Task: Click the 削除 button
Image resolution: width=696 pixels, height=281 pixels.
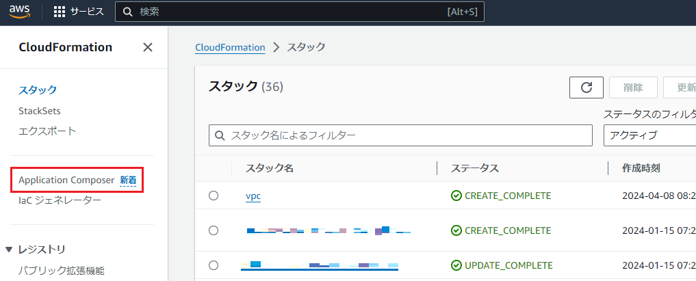Action: click(633, 88)
